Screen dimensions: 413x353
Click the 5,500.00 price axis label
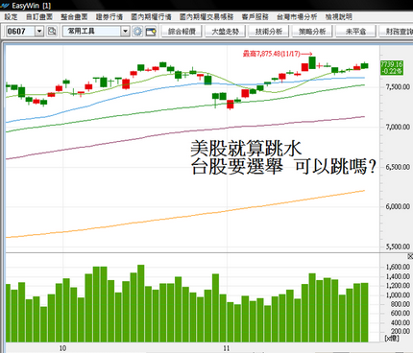(398, 247)
